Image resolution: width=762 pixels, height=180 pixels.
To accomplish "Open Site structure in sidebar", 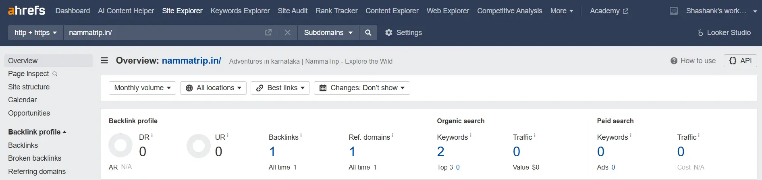I will point(29,87).
